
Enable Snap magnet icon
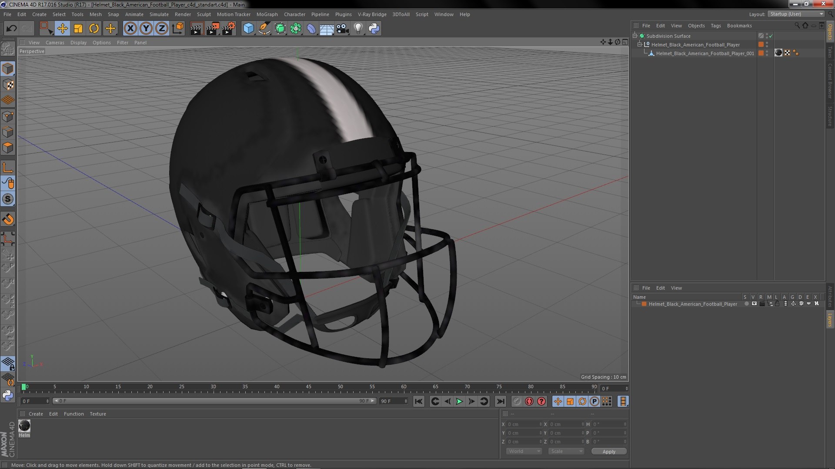click(x=8, y=219)
